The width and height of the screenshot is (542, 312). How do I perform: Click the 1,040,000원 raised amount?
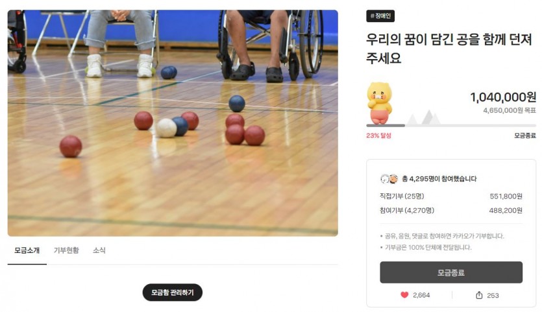pos(503,97)
